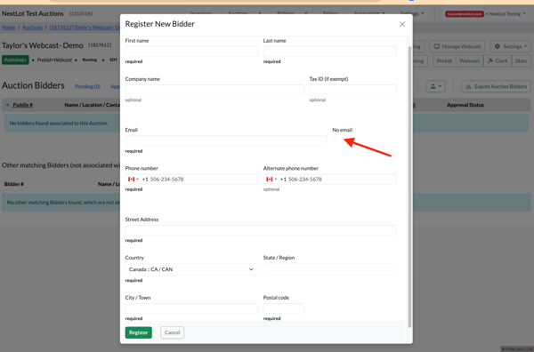Click the green Published badge
Image resolution: width=534 pixels, height=352 pixels.
(15, 60)
